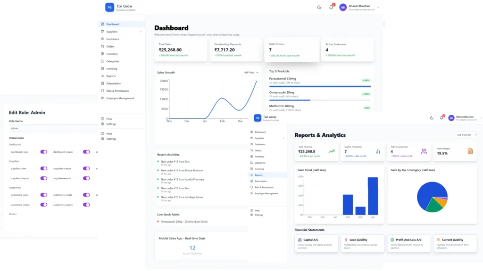Screen dimensions: 483x271
Task: Click the Loan Liability dollar icon
Action: click(346, 240)
